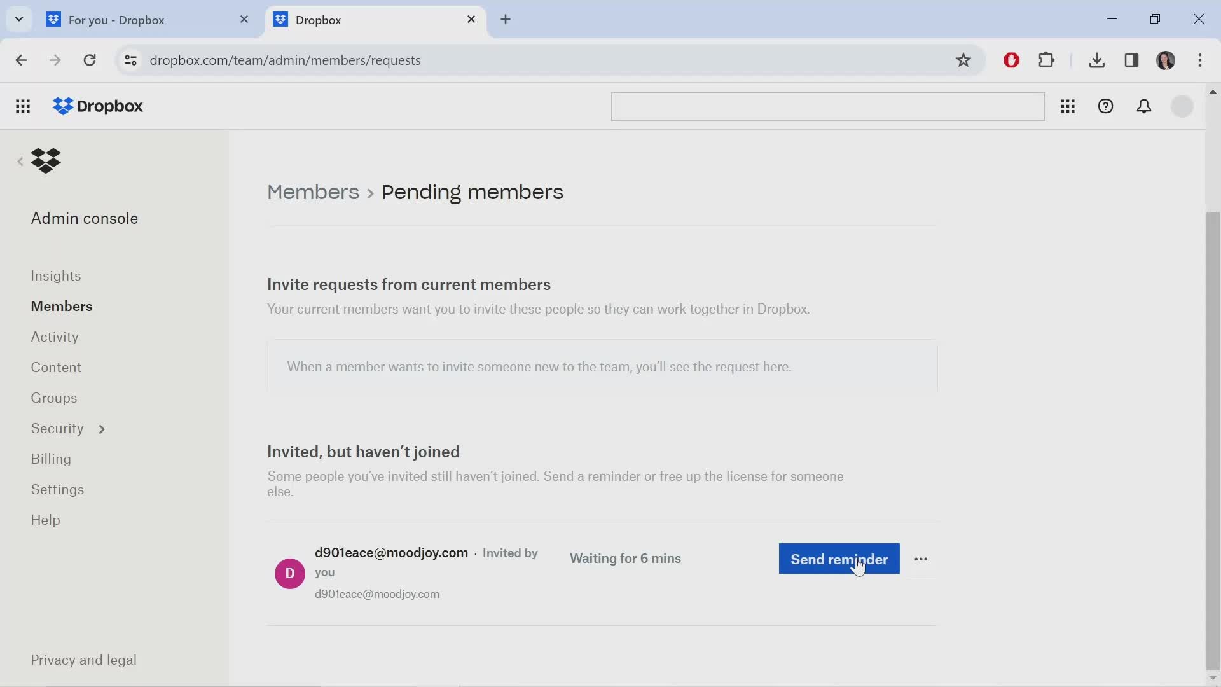Click Members breadcrumb navigation link
This screenshot has height=687, width=1221.
point(312,192)
